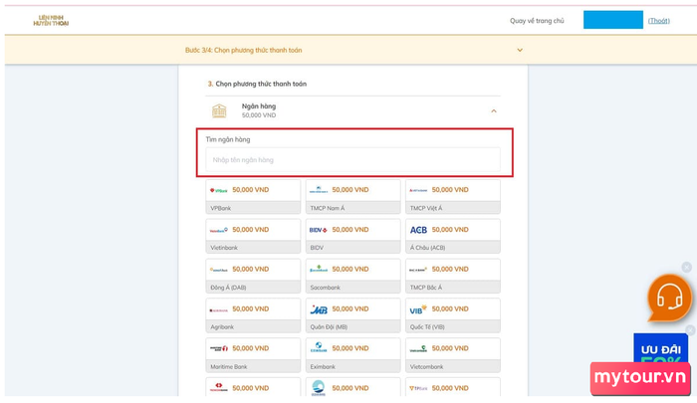Image resolution: width=697 pixels, height=403 pixels.
Task: Collapse the Ngân hàng section chevron
Action: tap(494, 110)
